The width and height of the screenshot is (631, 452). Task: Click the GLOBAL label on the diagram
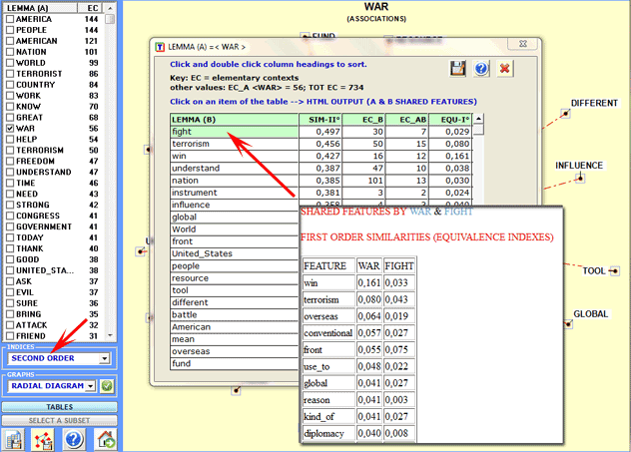pyautogui.click(x=590, y=313)
